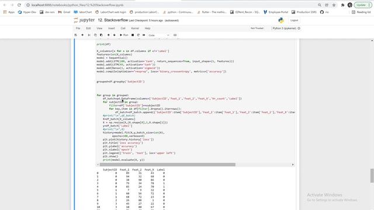Click the code cell horizontal scrollbar thumb
The image size is (374, 210).
pyautogui.click(x=168, y=164)
